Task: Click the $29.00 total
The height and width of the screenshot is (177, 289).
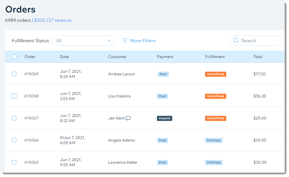Action: point(260,118)
